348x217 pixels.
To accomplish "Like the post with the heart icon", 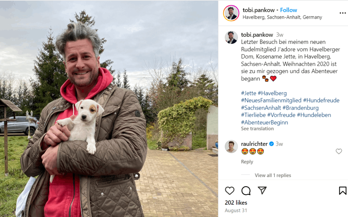I will pos(229,191).
